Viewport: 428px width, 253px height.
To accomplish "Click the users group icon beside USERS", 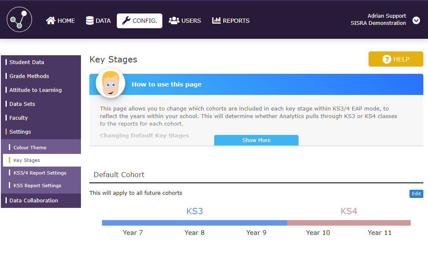I will coord(174,20).
